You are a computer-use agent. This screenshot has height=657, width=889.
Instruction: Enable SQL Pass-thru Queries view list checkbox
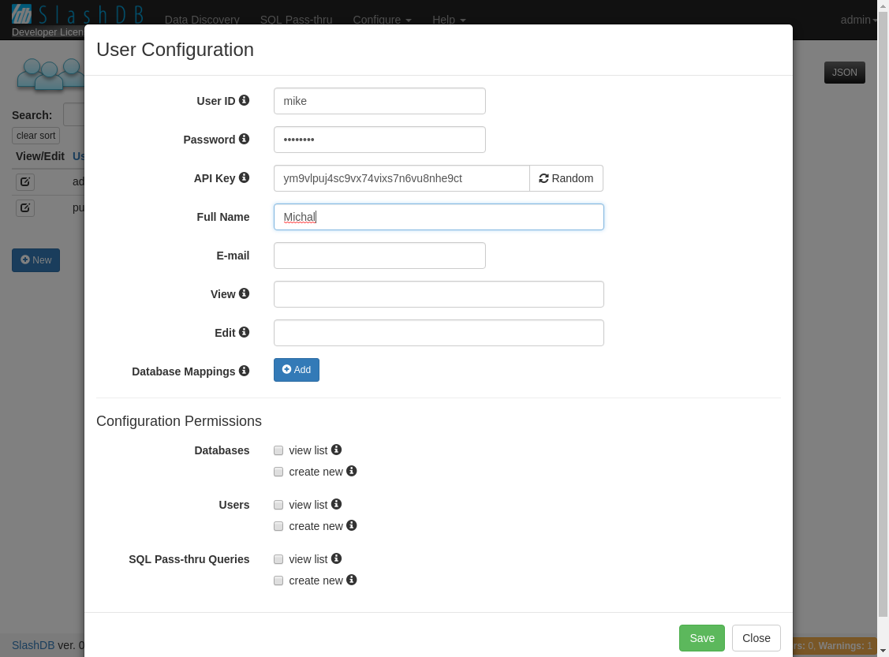pos(278,559)
